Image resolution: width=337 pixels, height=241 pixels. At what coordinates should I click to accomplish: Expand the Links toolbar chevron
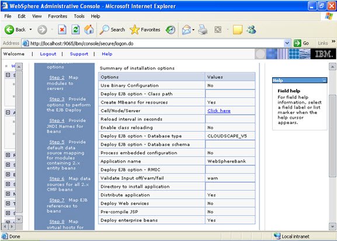point(333,41)
